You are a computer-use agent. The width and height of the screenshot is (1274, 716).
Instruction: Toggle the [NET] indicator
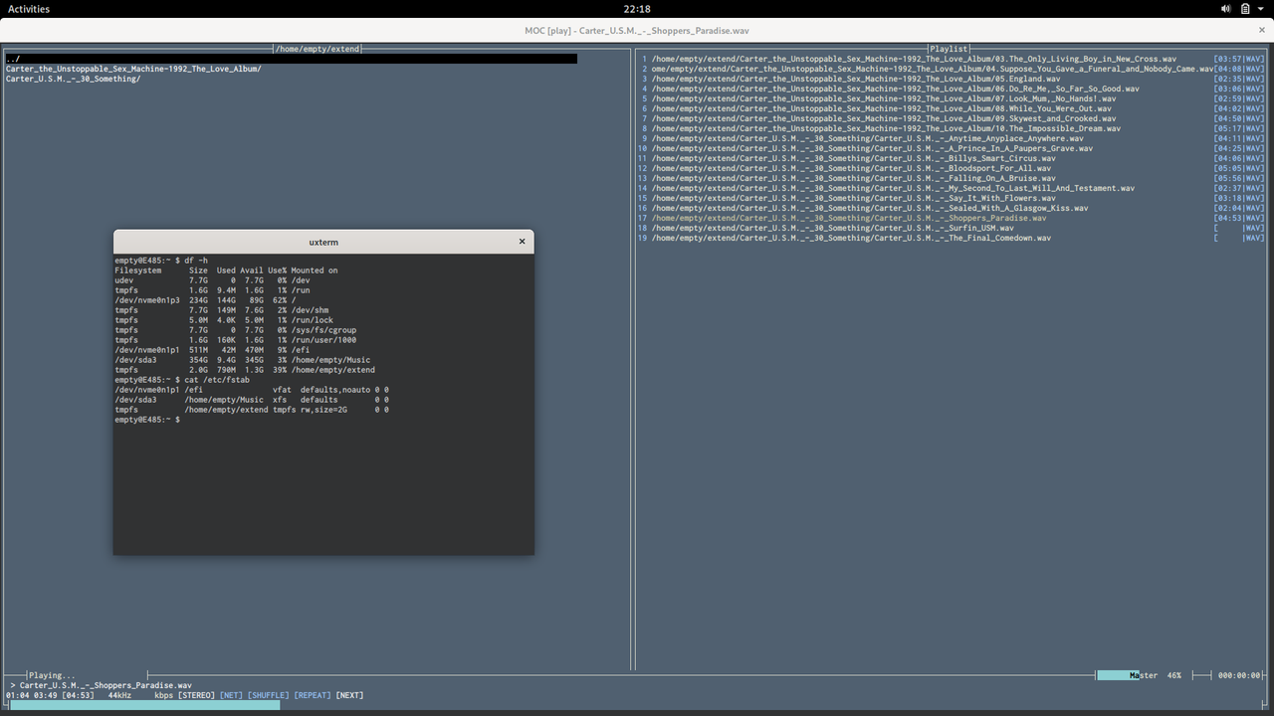231,695
